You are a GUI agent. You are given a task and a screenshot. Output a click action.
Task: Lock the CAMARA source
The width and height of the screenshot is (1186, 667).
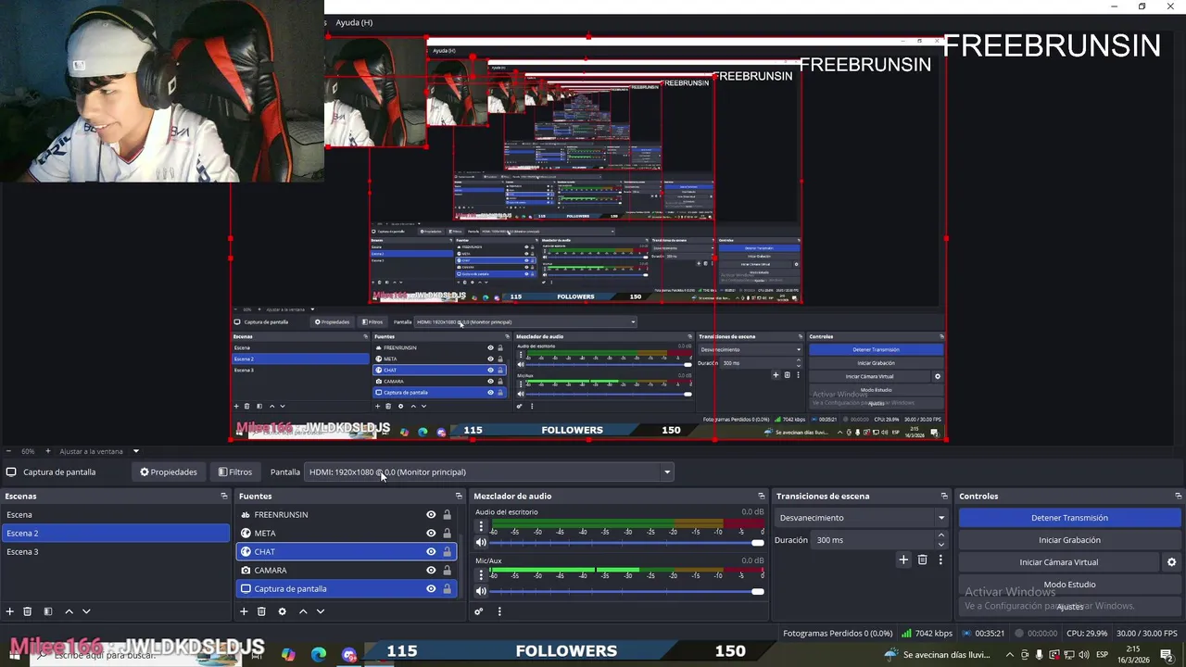click(x=447, y=570)
